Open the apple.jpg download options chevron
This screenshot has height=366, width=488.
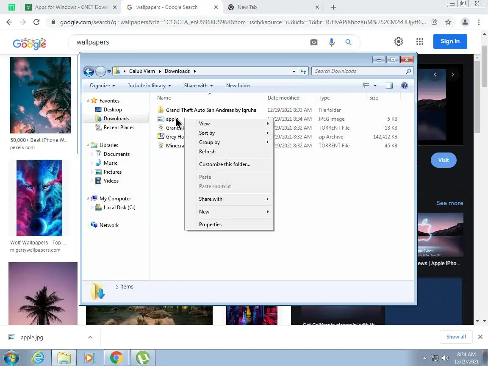click(x=90, y=337)
